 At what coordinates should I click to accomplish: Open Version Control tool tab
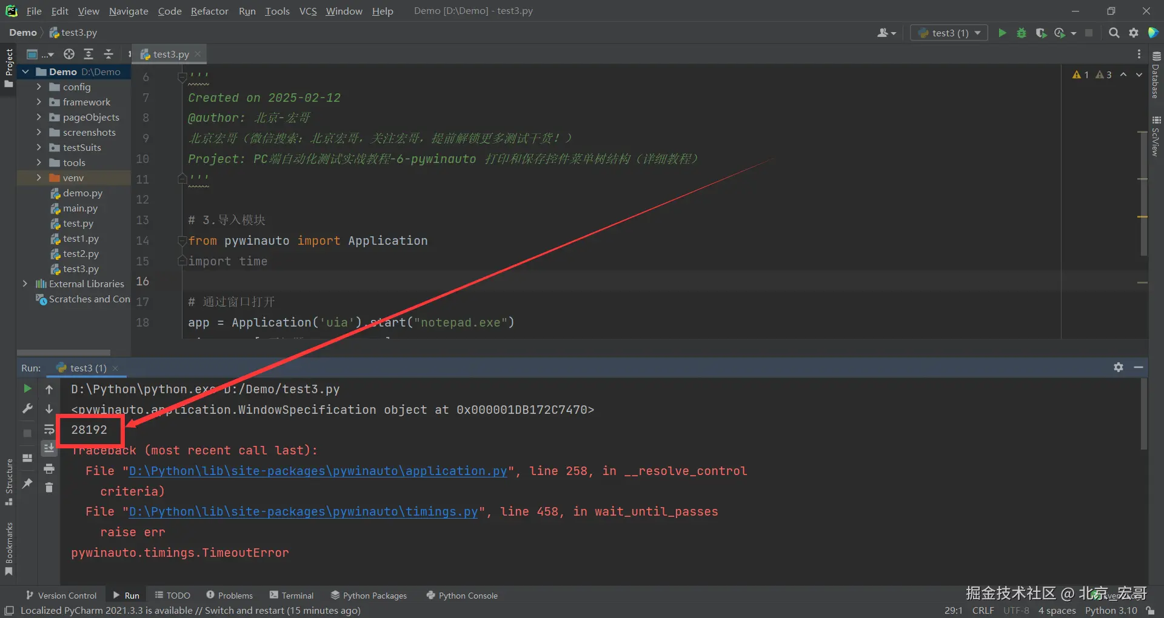pos(61,596)
